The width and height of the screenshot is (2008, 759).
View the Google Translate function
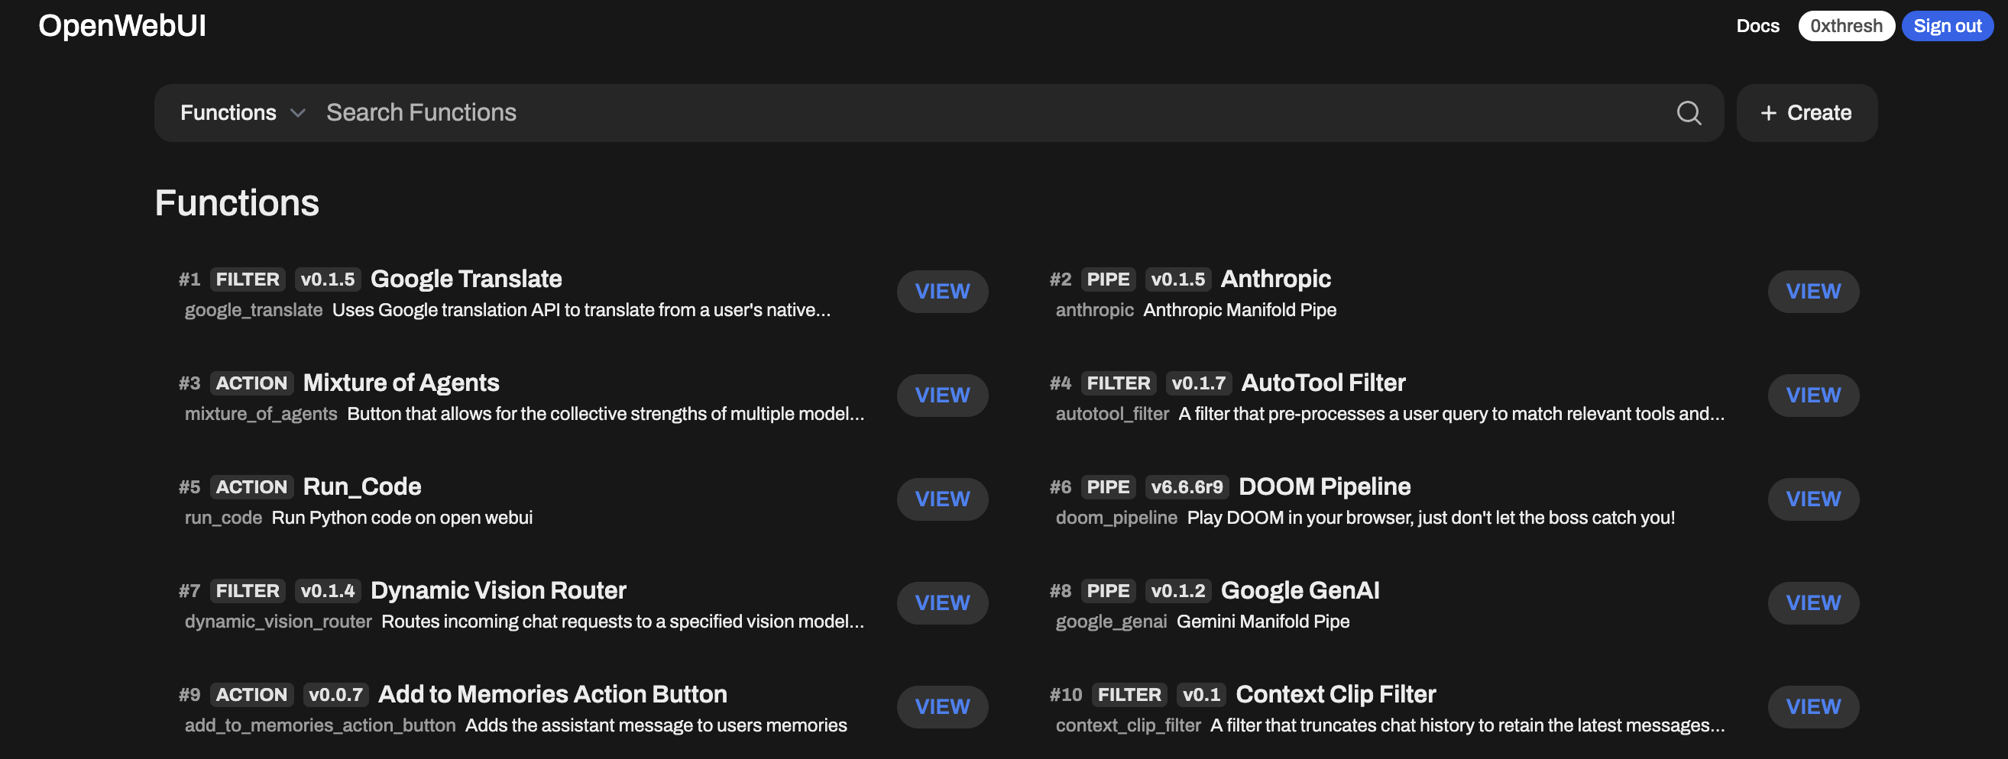coord(941,292)
